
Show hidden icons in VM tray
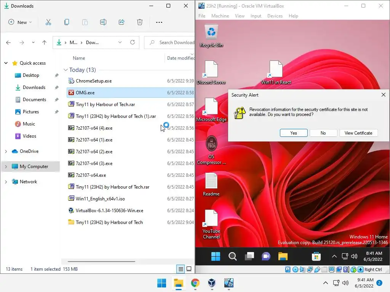click(334, 256)
